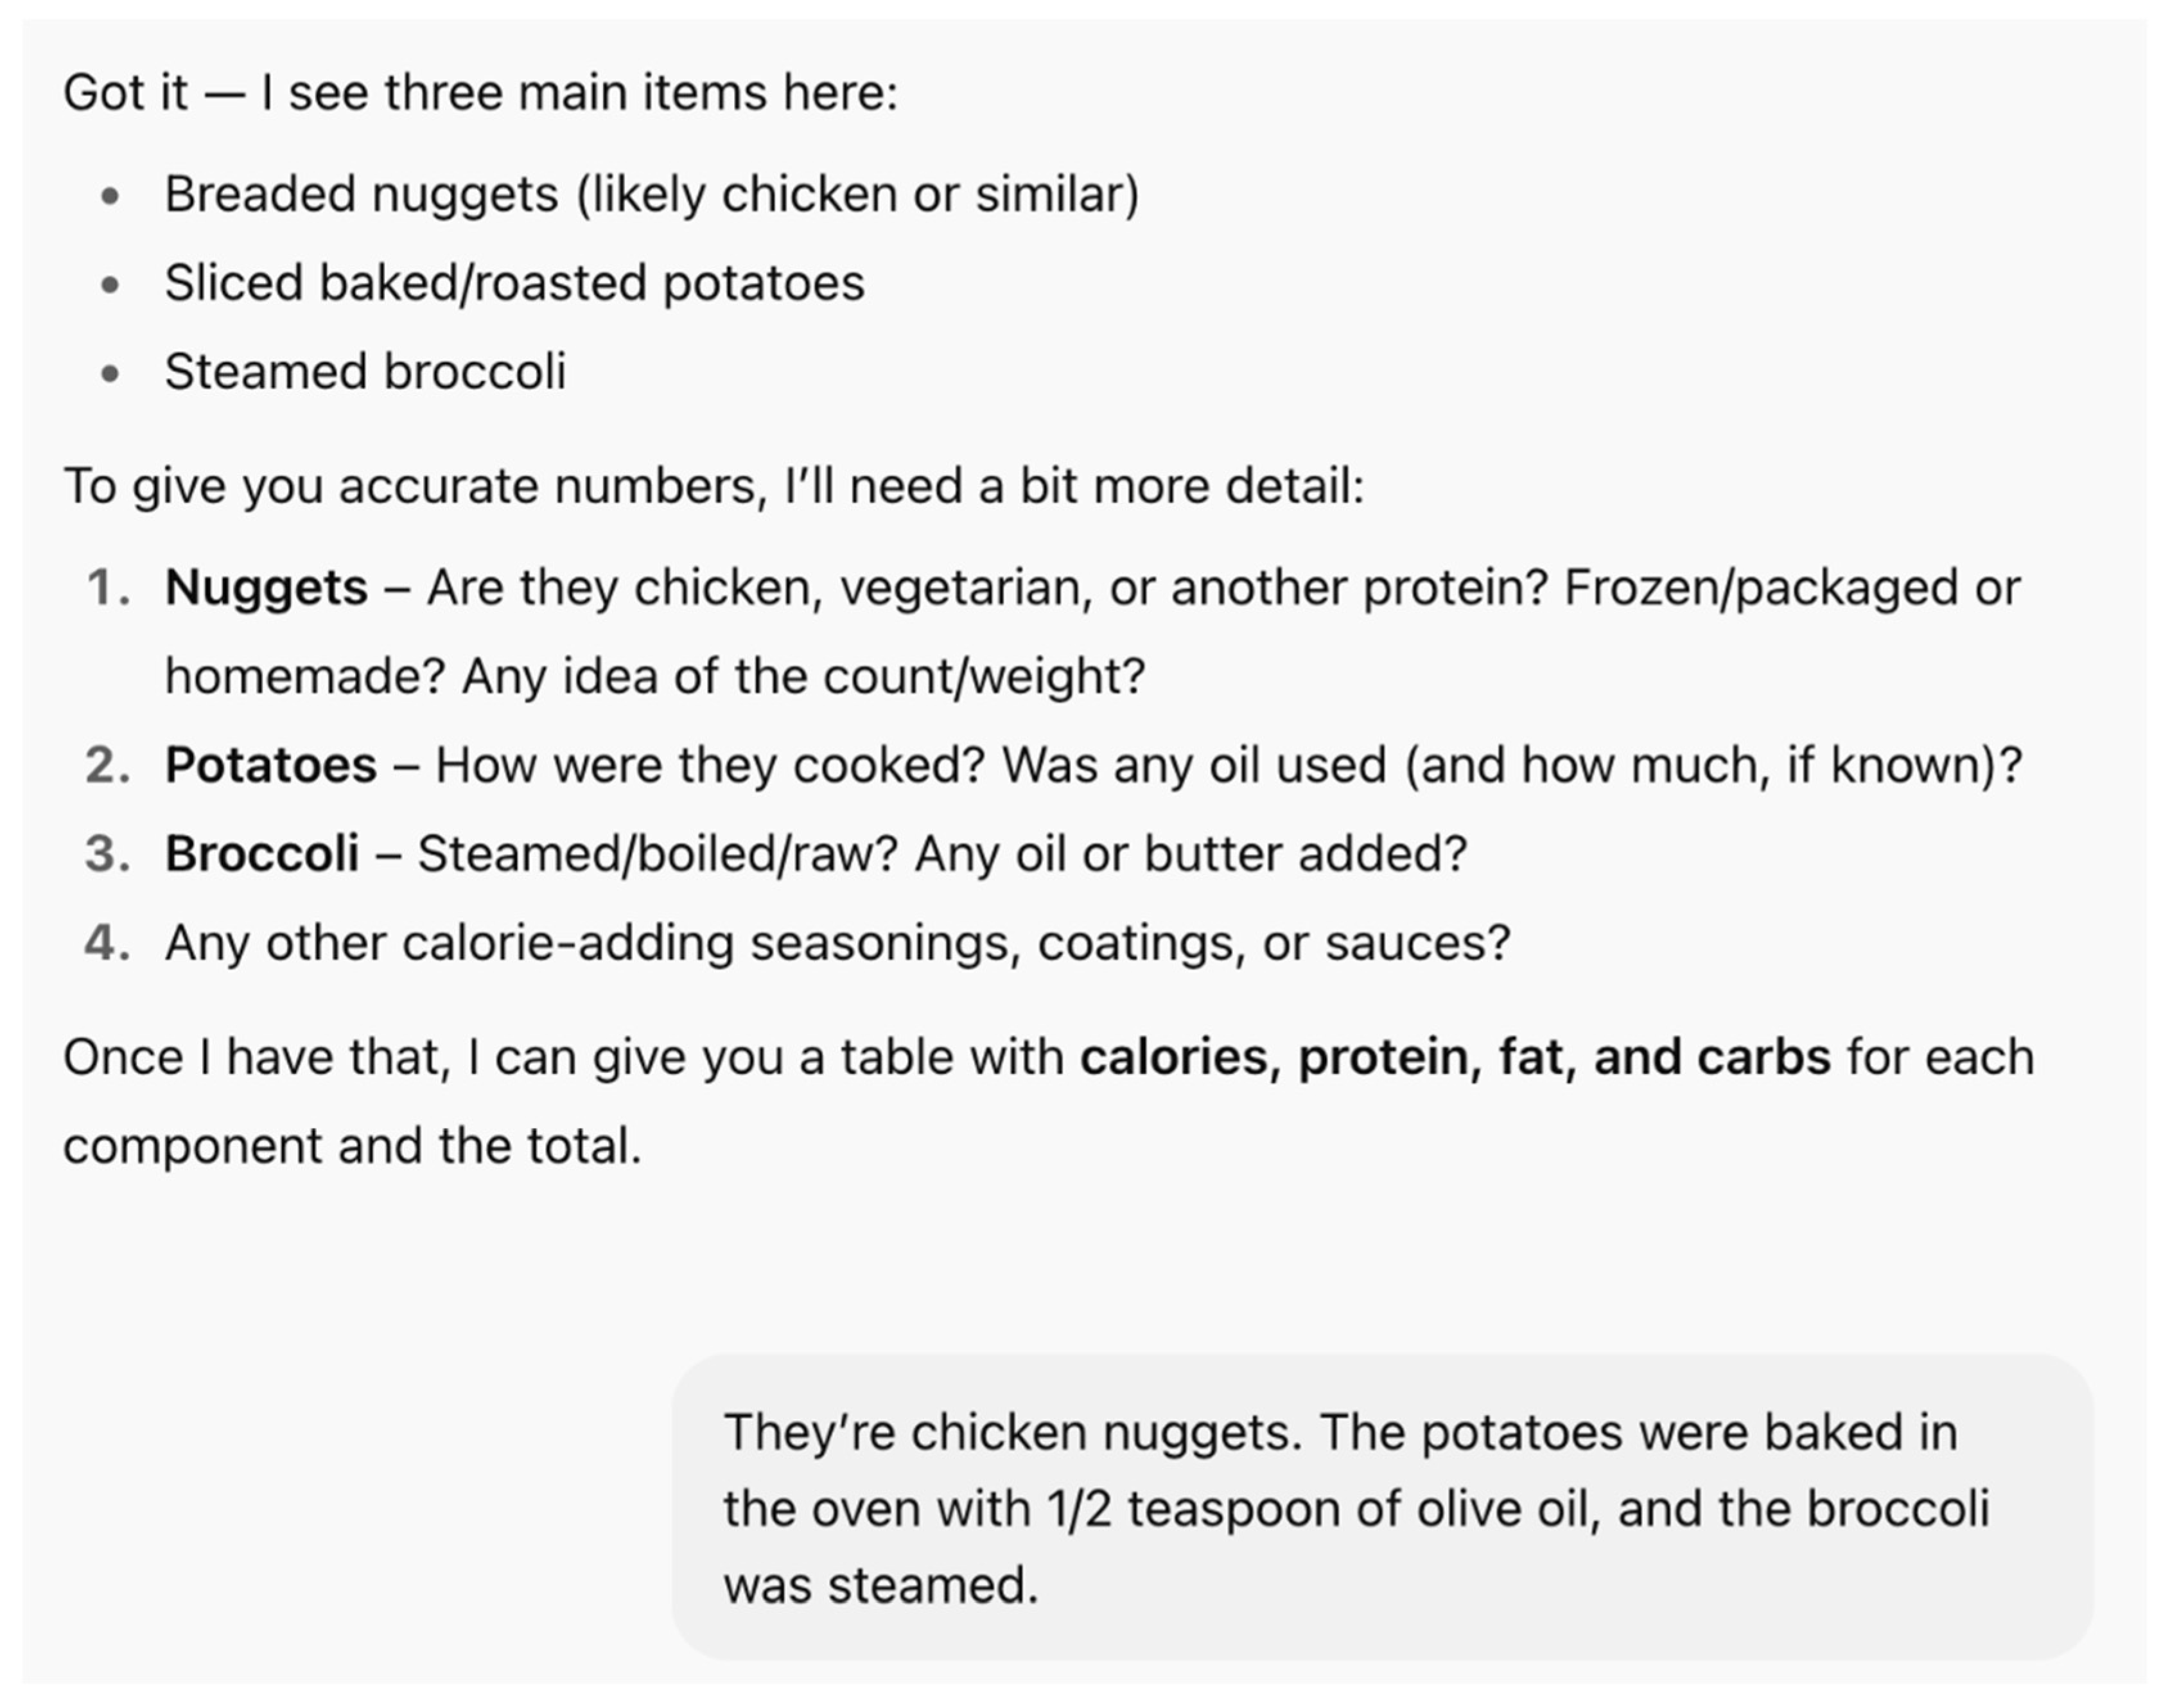Click the bold "Nuggets" heading word
2161x1708 pixels.
pos(266,588)
